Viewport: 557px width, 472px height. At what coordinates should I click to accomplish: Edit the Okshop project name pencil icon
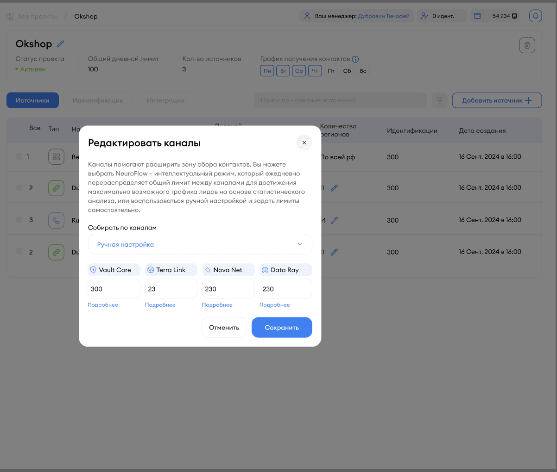(61, 44)
